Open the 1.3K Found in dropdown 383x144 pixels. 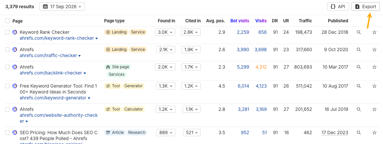[x=166, y=86]
